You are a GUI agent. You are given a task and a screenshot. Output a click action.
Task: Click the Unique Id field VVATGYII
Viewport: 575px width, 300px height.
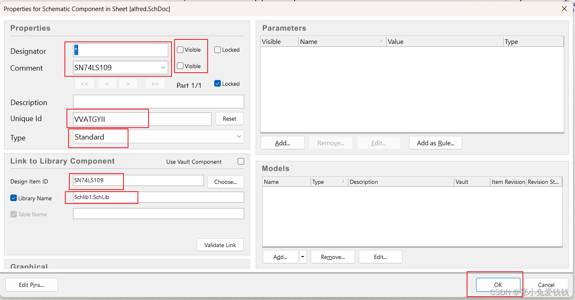[142, 119]
